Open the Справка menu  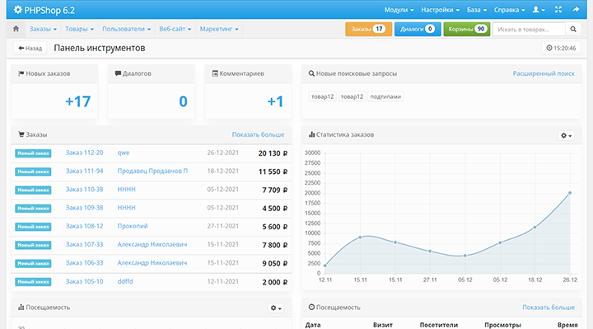510,10
